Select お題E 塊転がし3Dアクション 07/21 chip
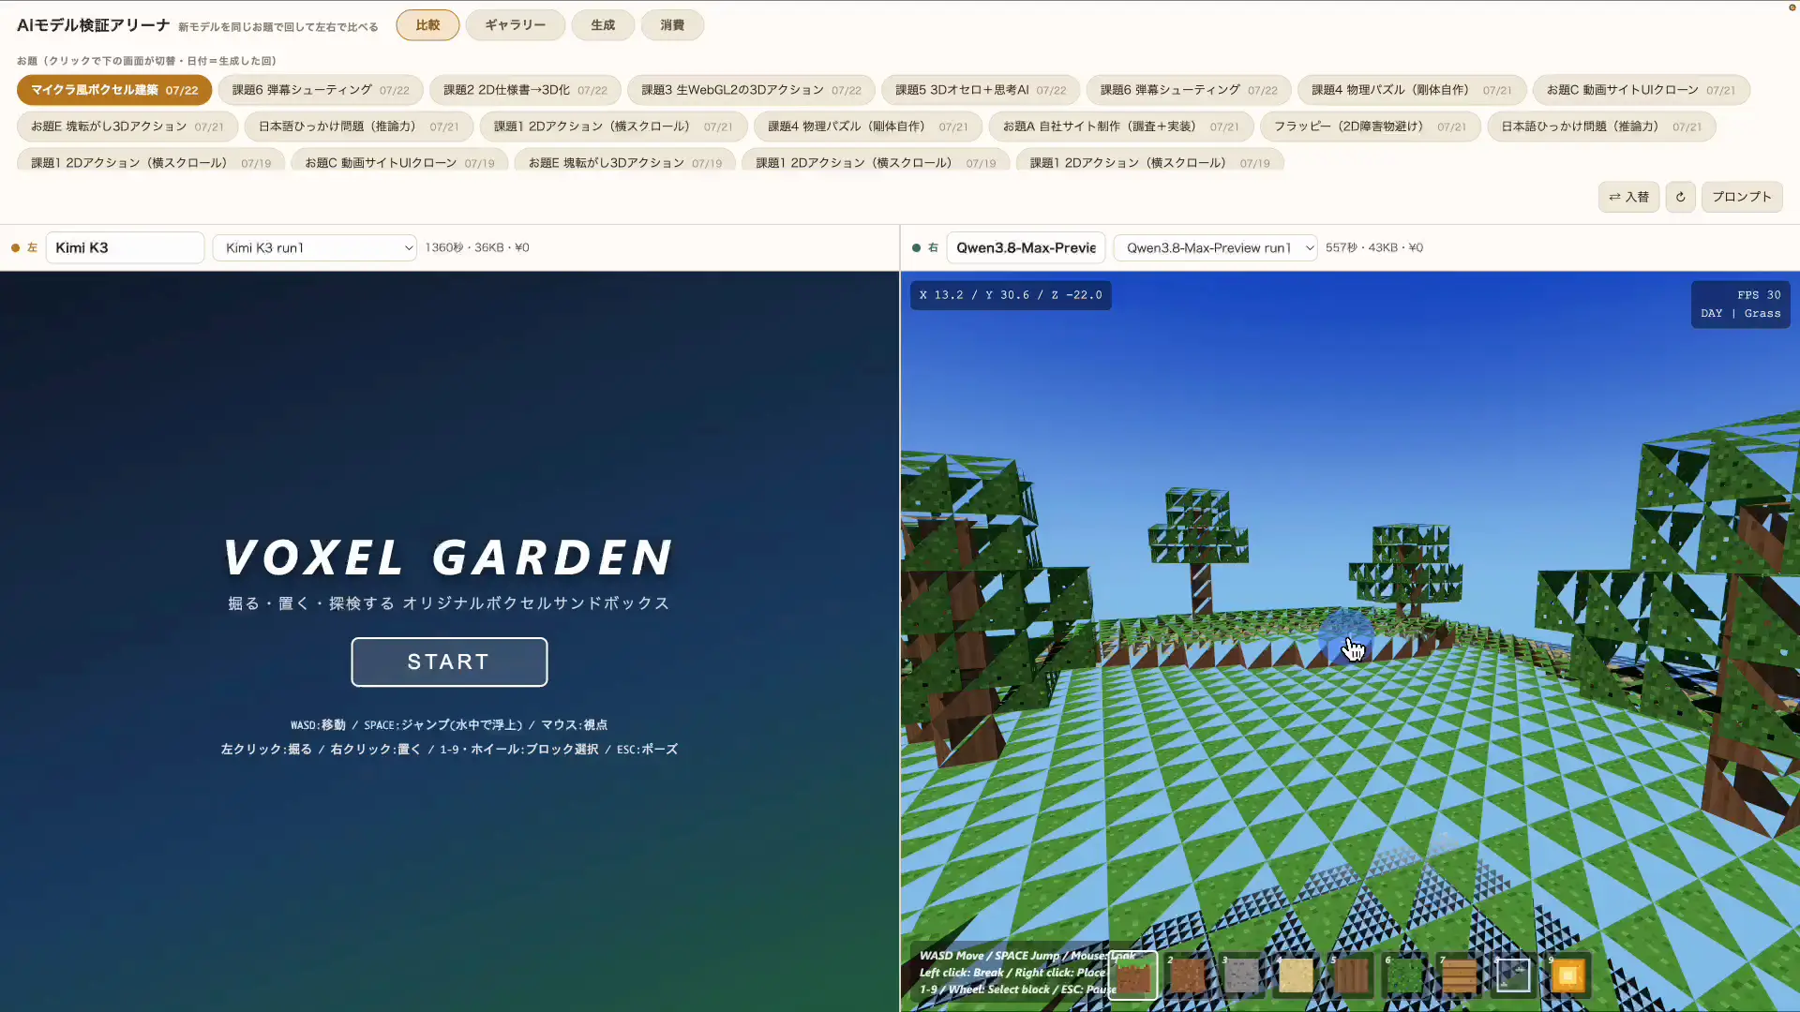This screenshot has height=1012, width=1800. point(127,126)
